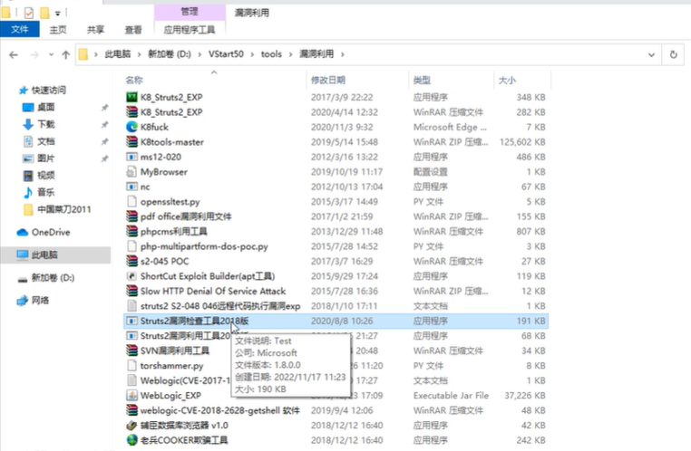Select weblogic-CVE-2018-2628-getshell file name
This screenshot has width=691, height=451.
pos(219,410)
